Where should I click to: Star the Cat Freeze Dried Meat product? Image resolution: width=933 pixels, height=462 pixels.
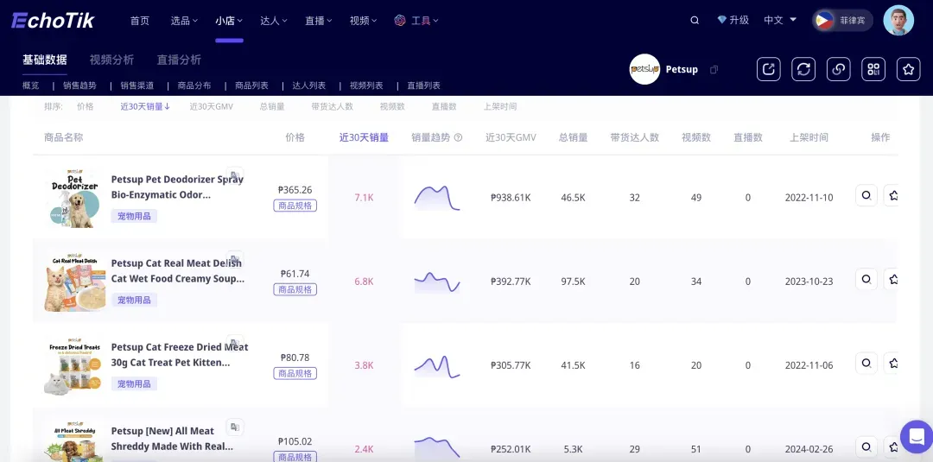893,364
